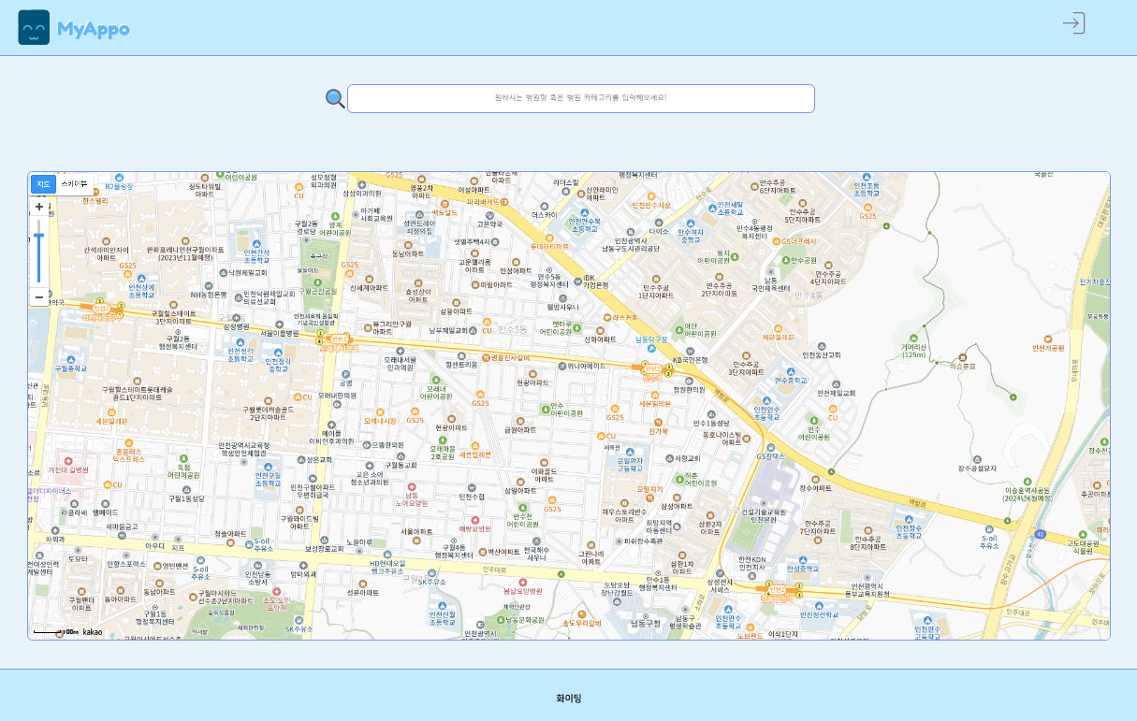Click the 한전KDN 인천지사 label

[x=752, y=563]
